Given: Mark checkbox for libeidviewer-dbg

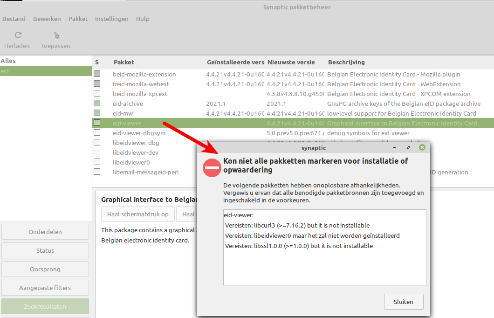Looking at the screenshot, I should [x=97, y=142].
